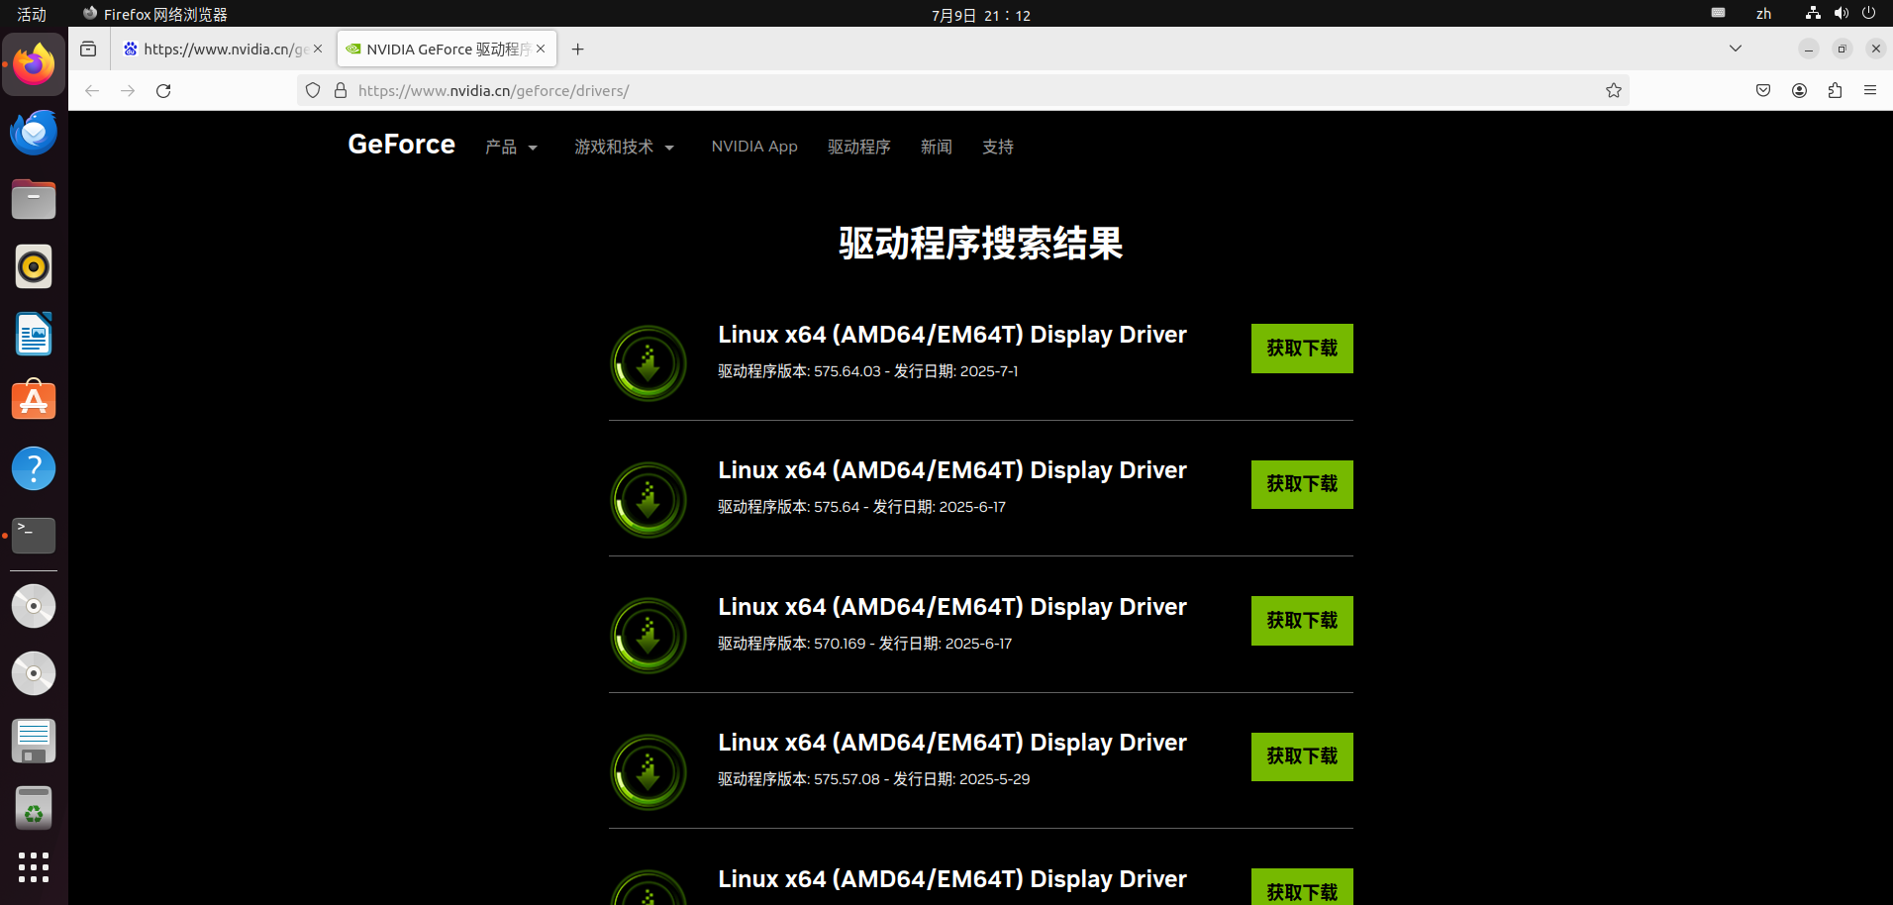The height and width of the screenshot is (905, 1893).
Task: Adjust the system volume icon
Action: 1841,14
